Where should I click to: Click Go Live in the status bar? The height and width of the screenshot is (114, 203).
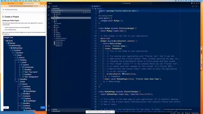187,113
